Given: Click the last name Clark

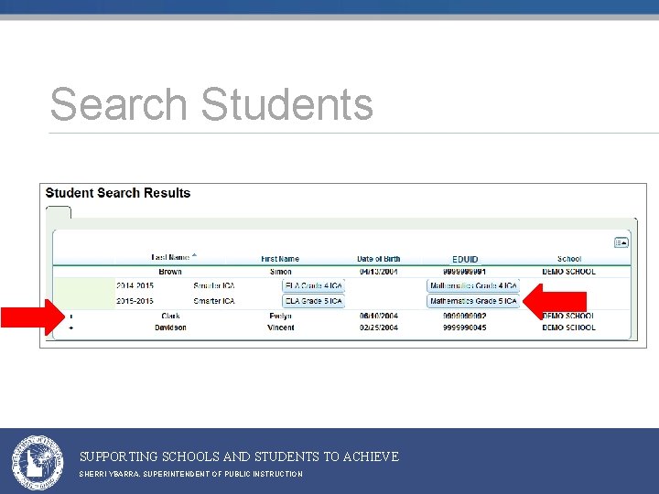Looking at the screenshot, I should (x=170, y=316).
